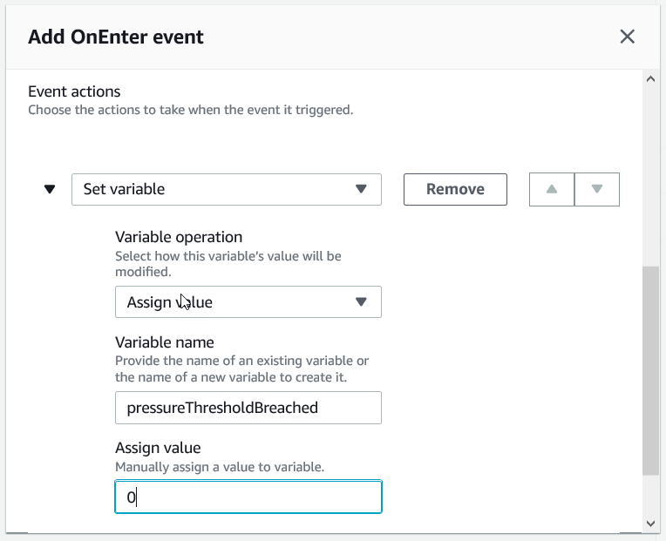The height and width of the screenshot is (541, 666).
Task: Click the 'Choose the actions to take' helper text
Action: click(190, 111)
